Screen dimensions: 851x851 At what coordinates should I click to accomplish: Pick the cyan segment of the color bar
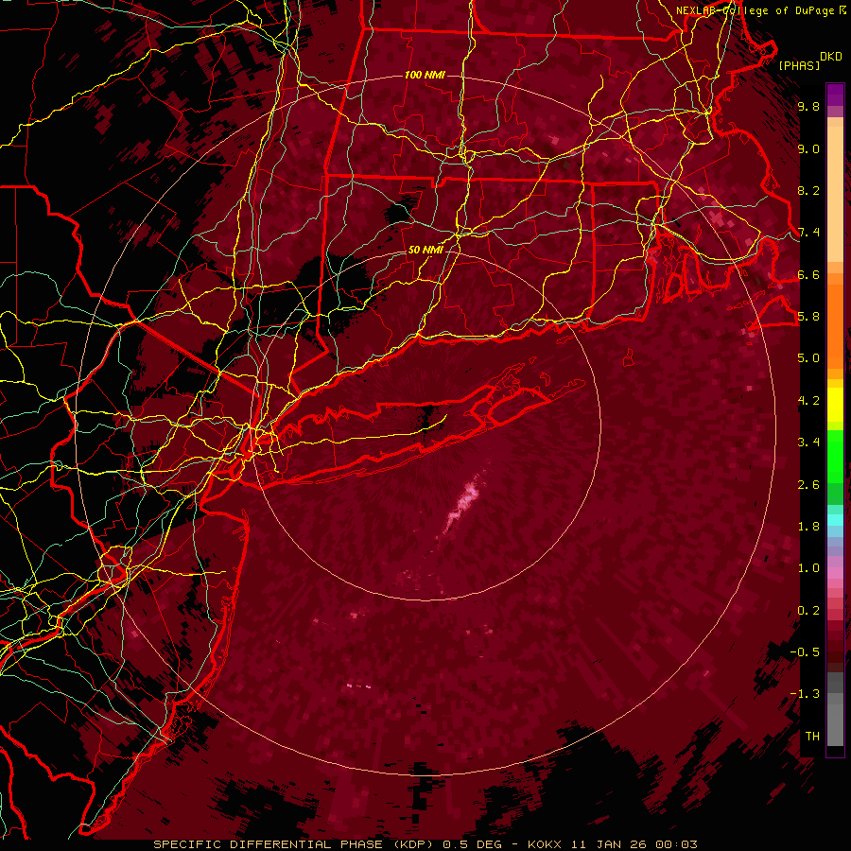[x=835, y=520]
